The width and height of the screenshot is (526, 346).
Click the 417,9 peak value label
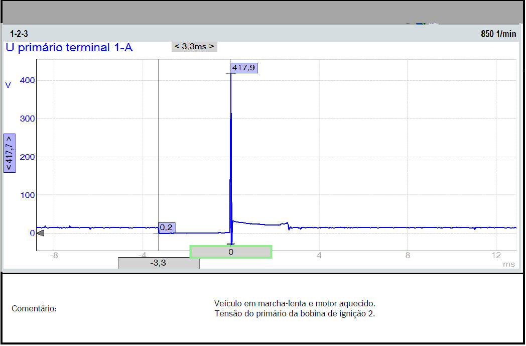tap(244, 68)
